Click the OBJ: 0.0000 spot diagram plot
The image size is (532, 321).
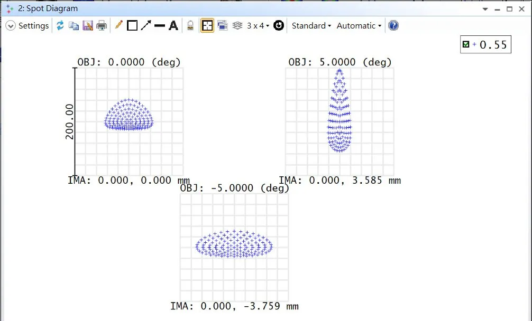coord(129,121)
